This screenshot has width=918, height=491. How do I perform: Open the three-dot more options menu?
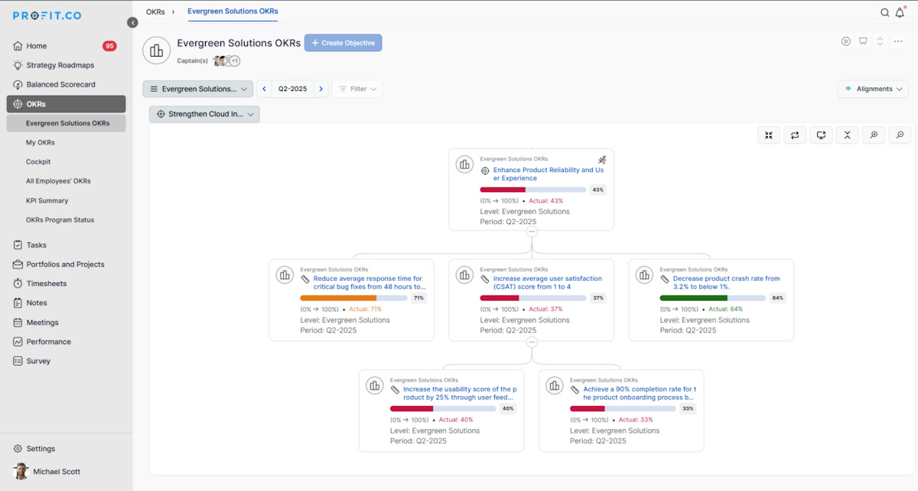point(897,41)
